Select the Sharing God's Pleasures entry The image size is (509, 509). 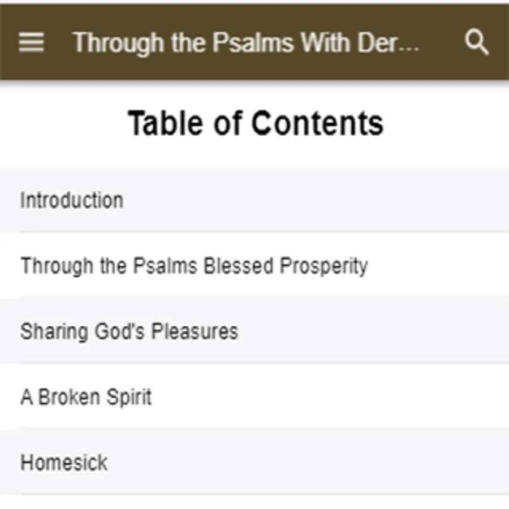click(x=255, y=331)
